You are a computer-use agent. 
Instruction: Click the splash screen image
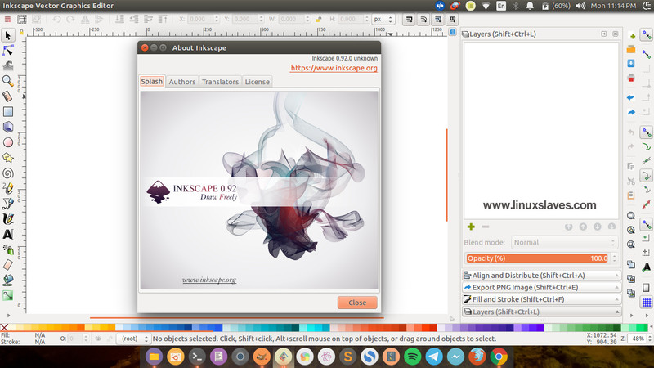click(259, 191)
